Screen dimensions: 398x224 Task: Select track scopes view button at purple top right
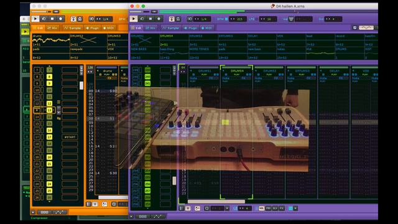(x=366, y=27)
